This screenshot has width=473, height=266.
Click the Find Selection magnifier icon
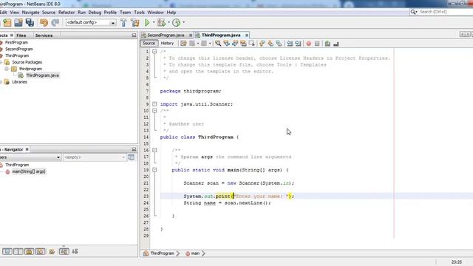(x=218, y=44)
